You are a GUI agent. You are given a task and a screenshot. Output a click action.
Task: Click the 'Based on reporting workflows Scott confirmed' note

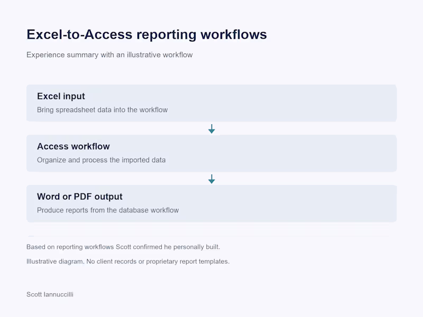pyautogui.click(x=123, y=247)
